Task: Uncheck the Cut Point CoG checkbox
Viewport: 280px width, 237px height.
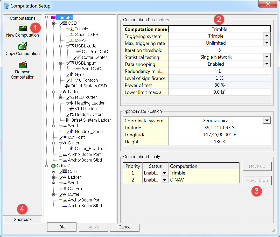Action: click(75, 52)
